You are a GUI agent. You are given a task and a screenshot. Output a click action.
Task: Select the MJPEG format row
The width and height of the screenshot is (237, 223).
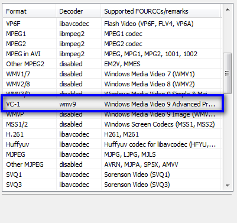click(112, 154)
